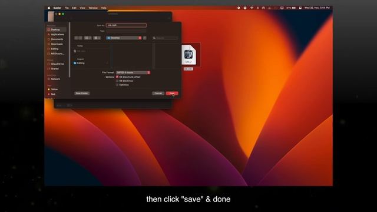Open the grouping options dropdown in toolbar
The height and width of the screenshot is (212, 377).
(97, 38)
